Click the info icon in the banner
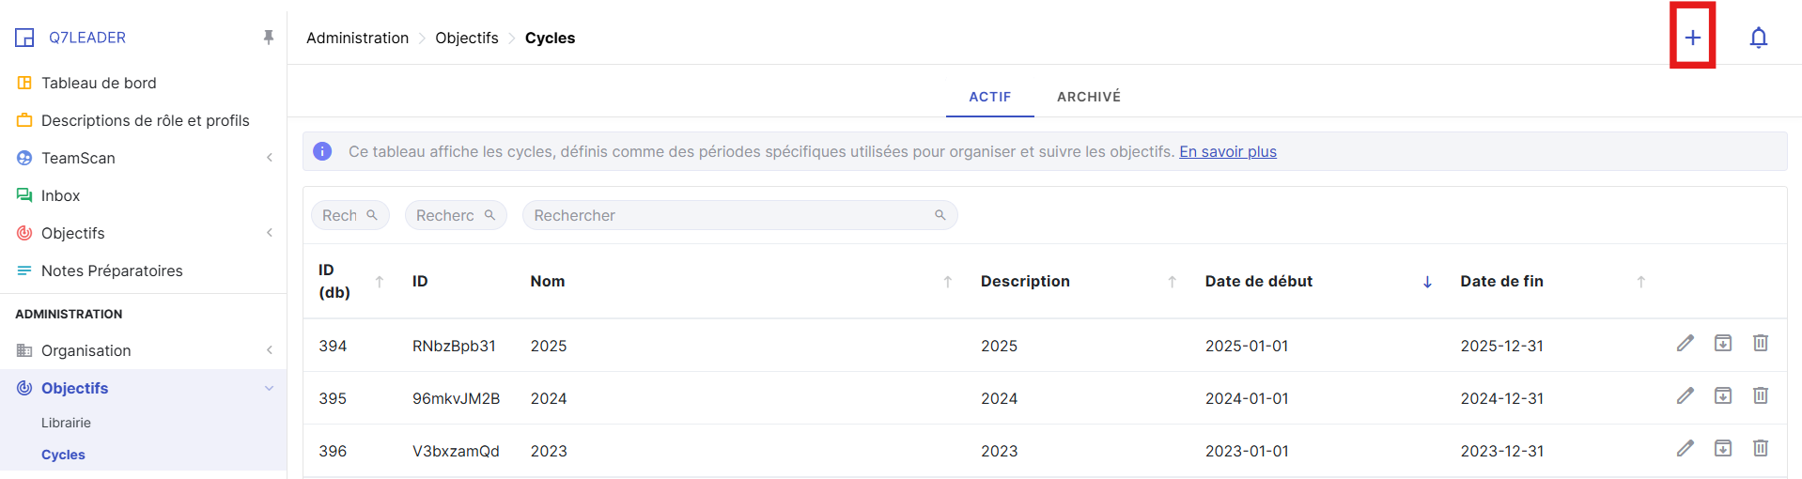Screen dimensions: 1802x479 (x=322, y=151)
